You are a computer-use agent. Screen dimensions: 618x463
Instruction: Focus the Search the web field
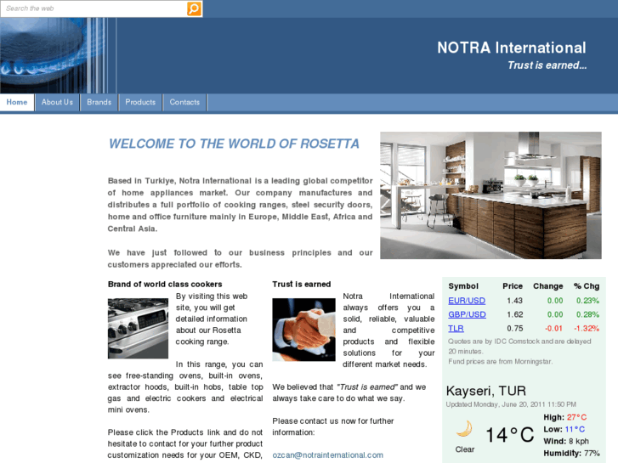click(x=94, y=8)
